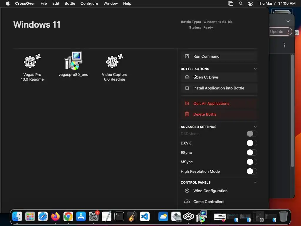Toggle High Resolution Mode switch
The height and width of the screenshot is (226, 301).
(252, 171)
